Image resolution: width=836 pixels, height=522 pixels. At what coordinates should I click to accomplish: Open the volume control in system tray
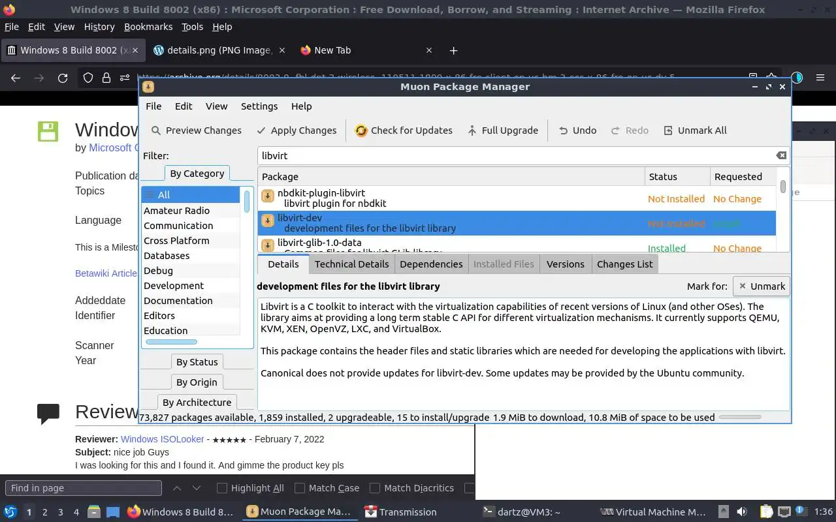[x=742, y=512]
